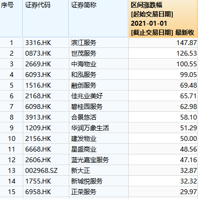The image size is (198, 199).
Task: Select stock code 2669.HK cell
Action: tap(46, 64)
